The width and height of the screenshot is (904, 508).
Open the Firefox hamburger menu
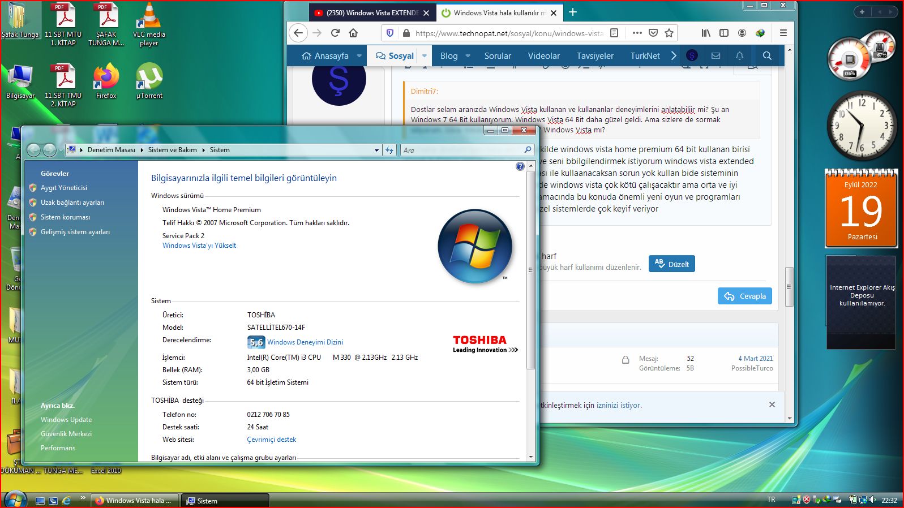point(783,33)
